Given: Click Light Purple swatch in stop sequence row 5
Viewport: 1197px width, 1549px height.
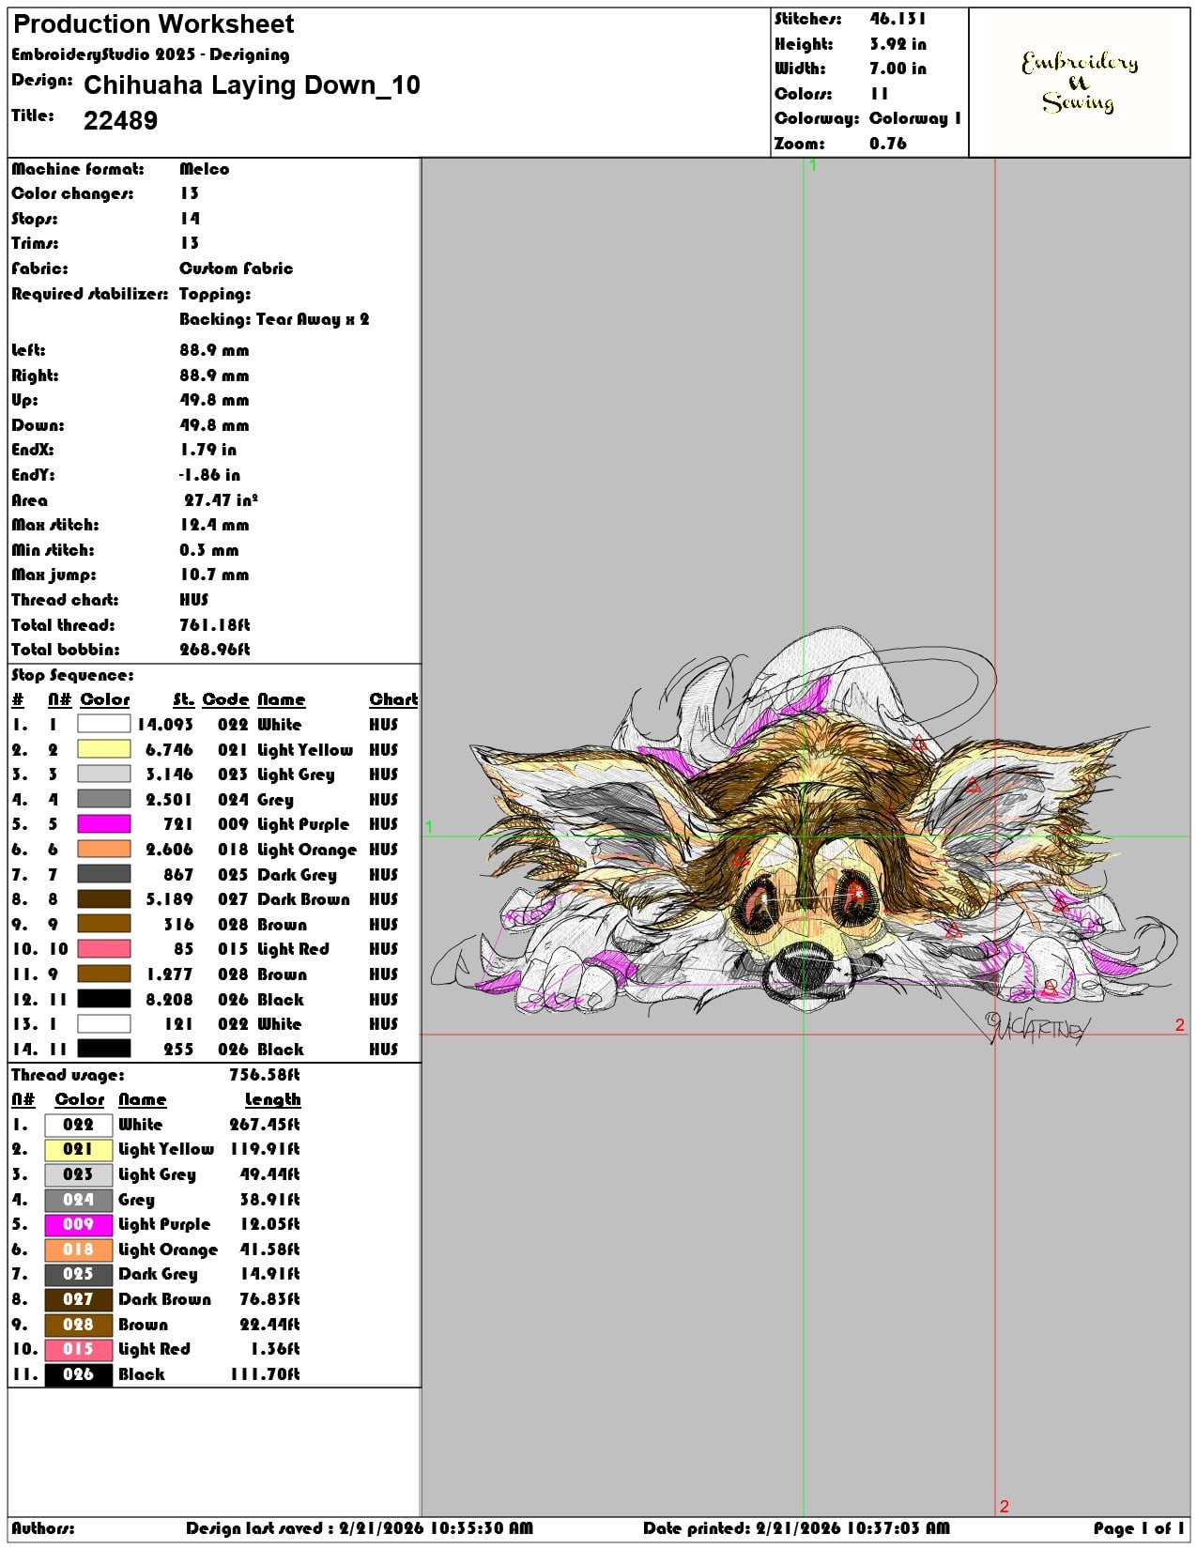Looking at the screenshot, I should (103, 824).
